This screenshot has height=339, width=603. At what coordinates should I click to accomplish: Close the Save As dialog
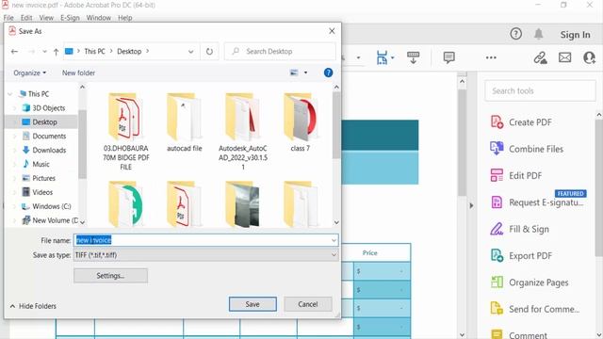[332, 31]
